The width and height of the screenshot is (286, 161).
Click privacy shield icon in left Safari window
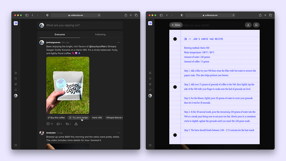pyautogui.click(x=47, y=15)
